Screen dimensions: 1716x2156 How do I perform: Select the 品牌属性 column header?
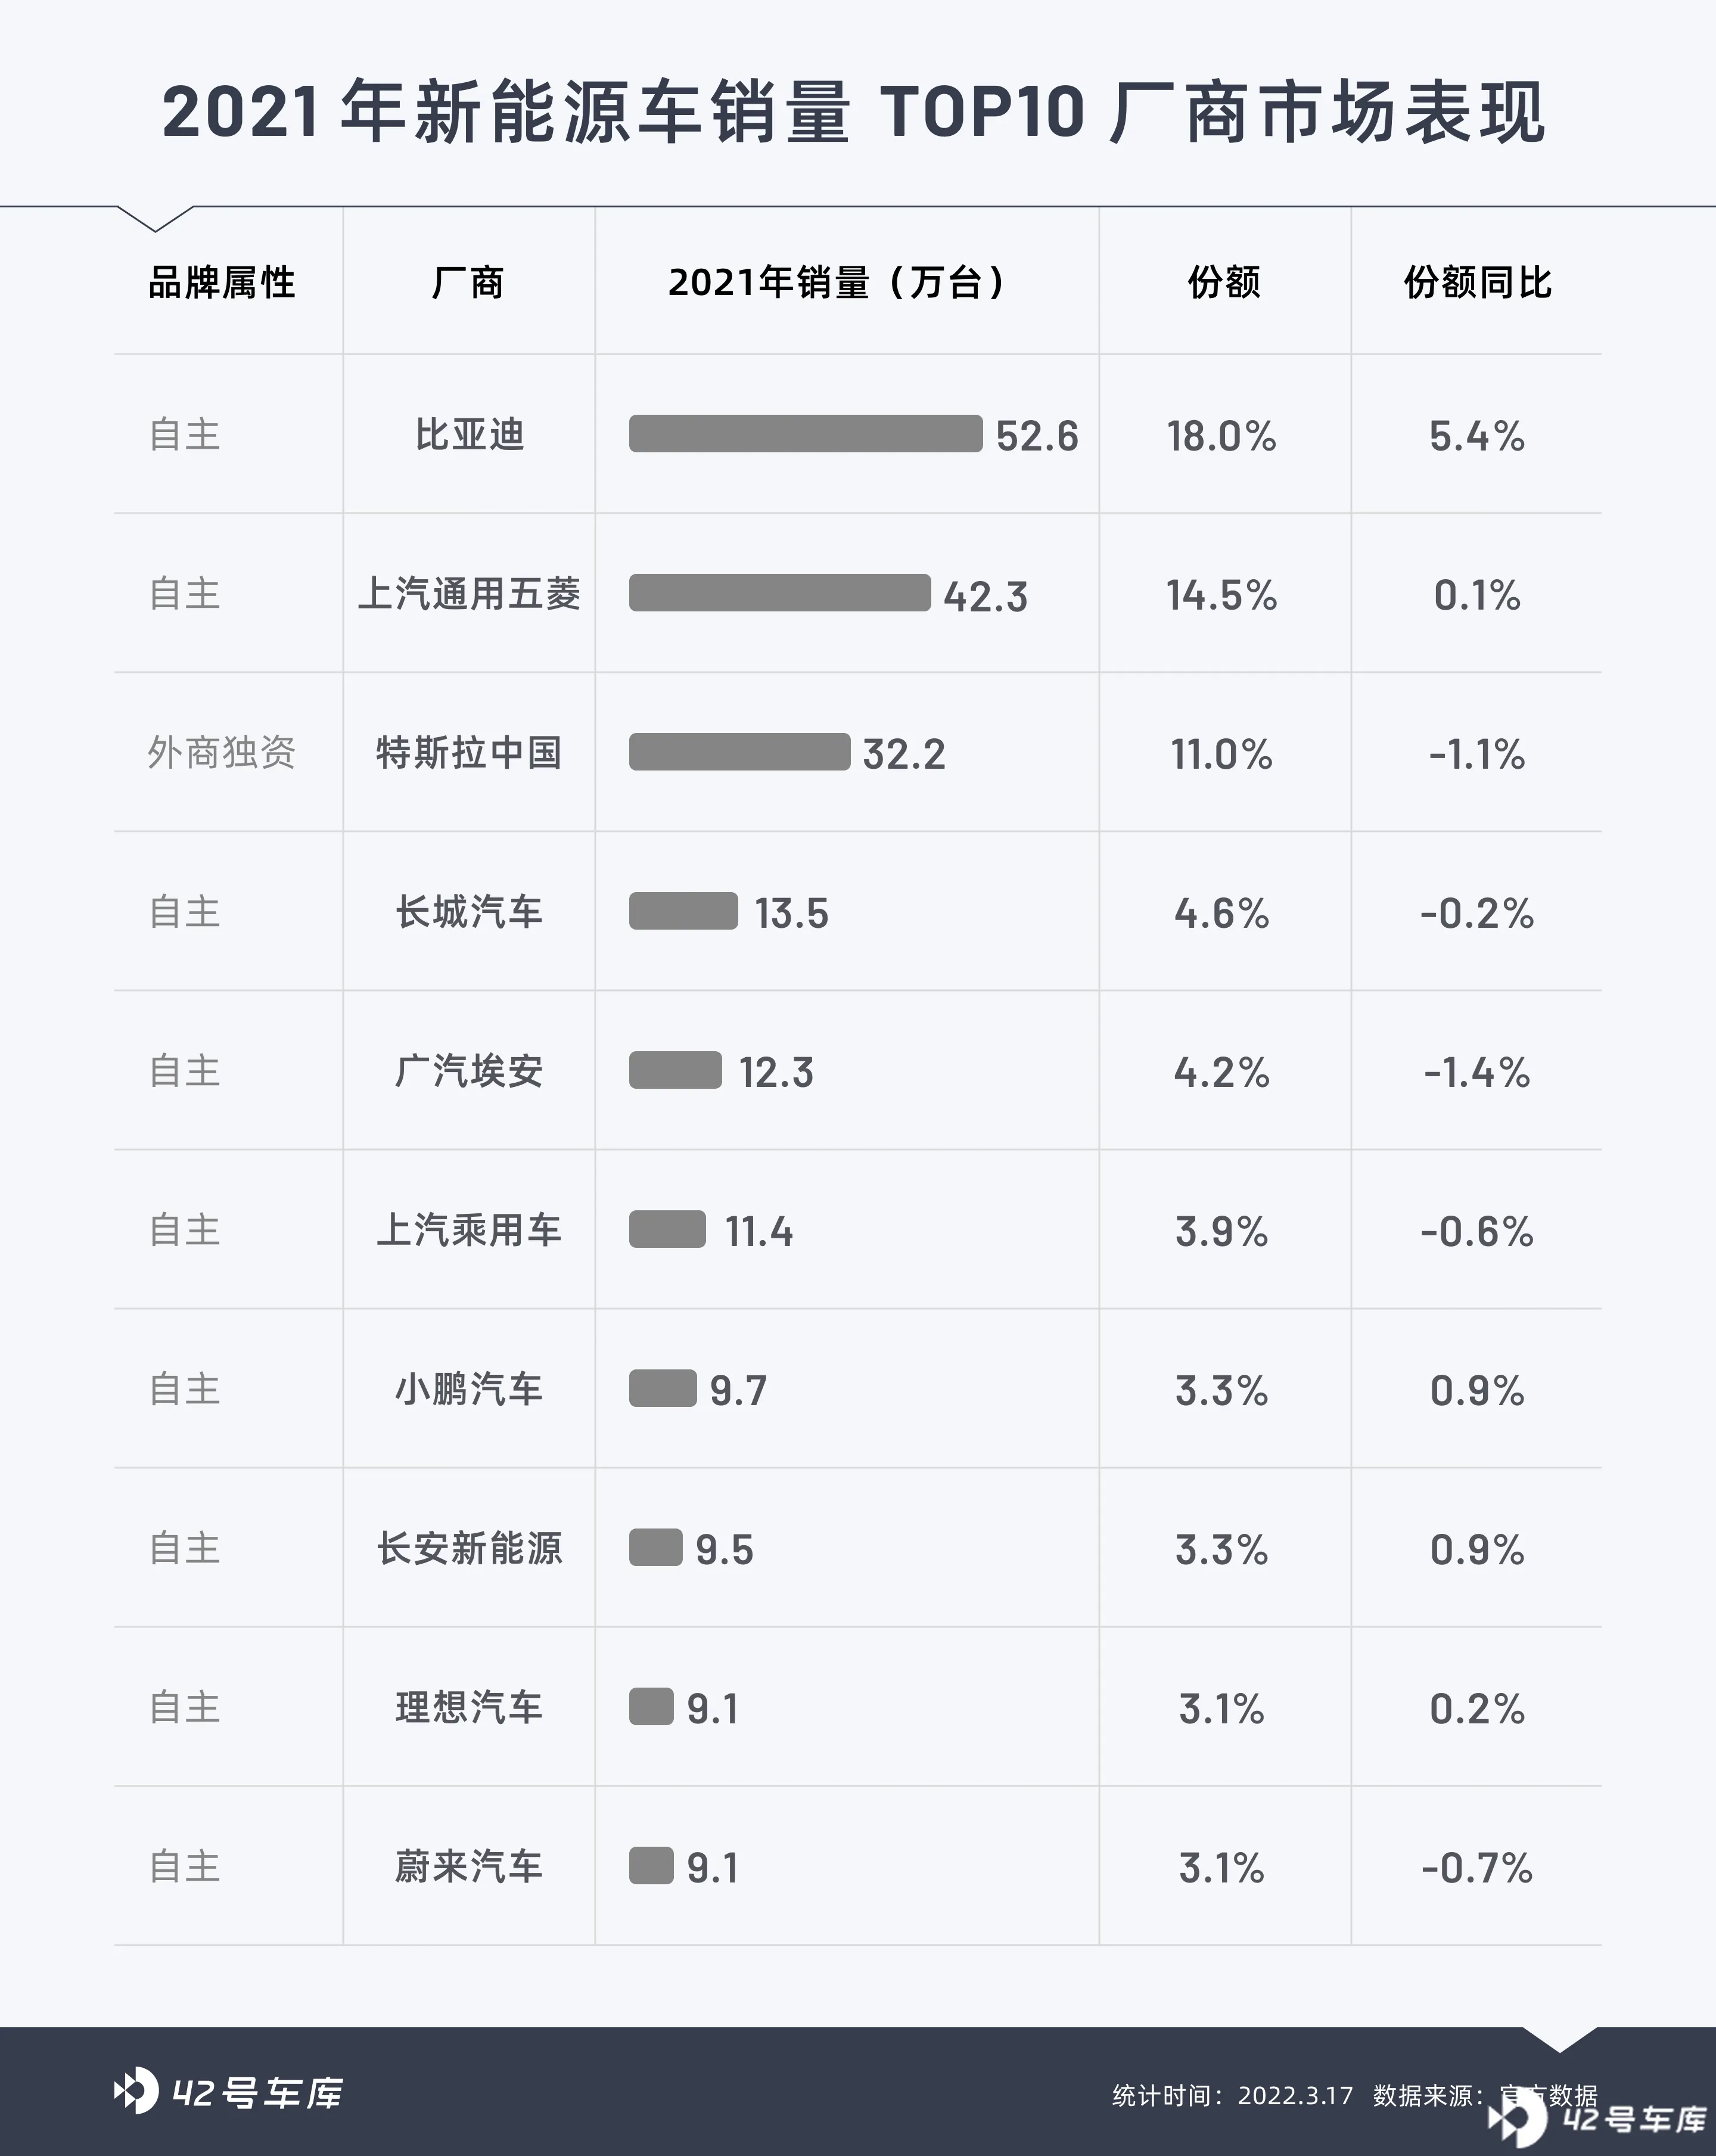(x=222, y=283)
